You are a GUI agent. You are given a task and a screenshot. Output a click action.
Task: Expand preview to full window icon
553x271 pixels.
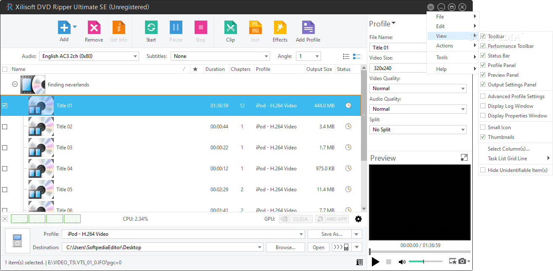(464, 157)
